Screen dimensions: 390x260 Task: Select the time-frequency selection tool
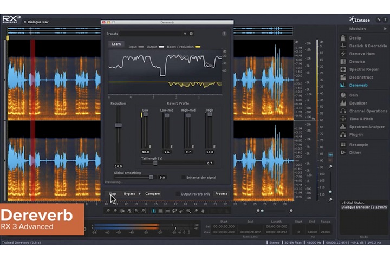pos(161,211)
